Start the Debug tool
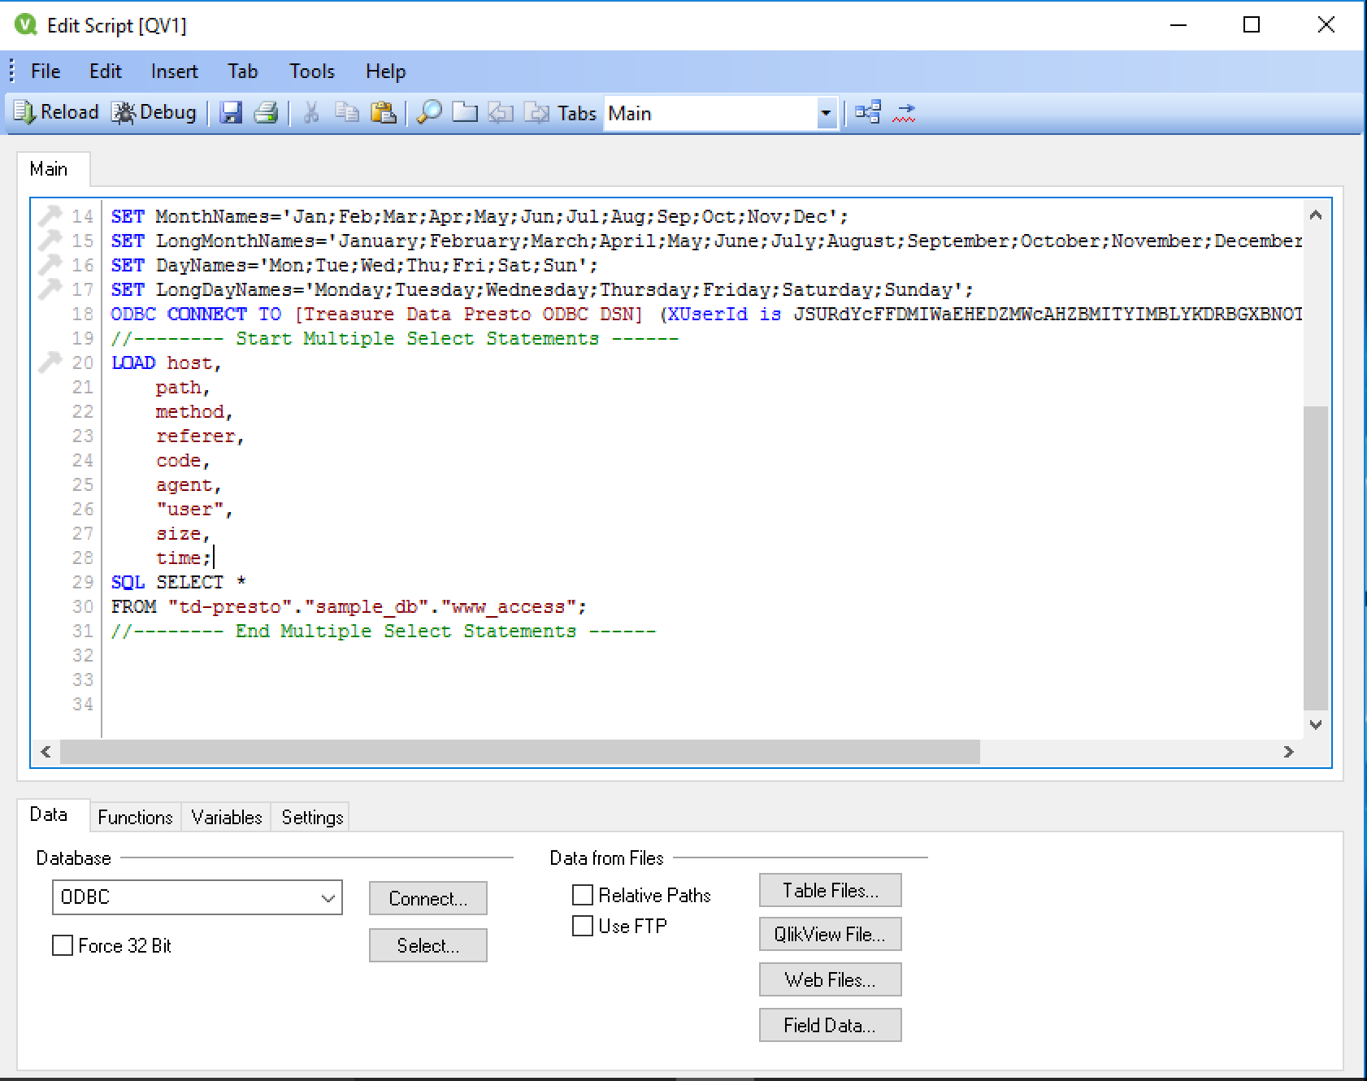The width and height of the screenshot is (1367, 1081). click(x=154, y=112)
